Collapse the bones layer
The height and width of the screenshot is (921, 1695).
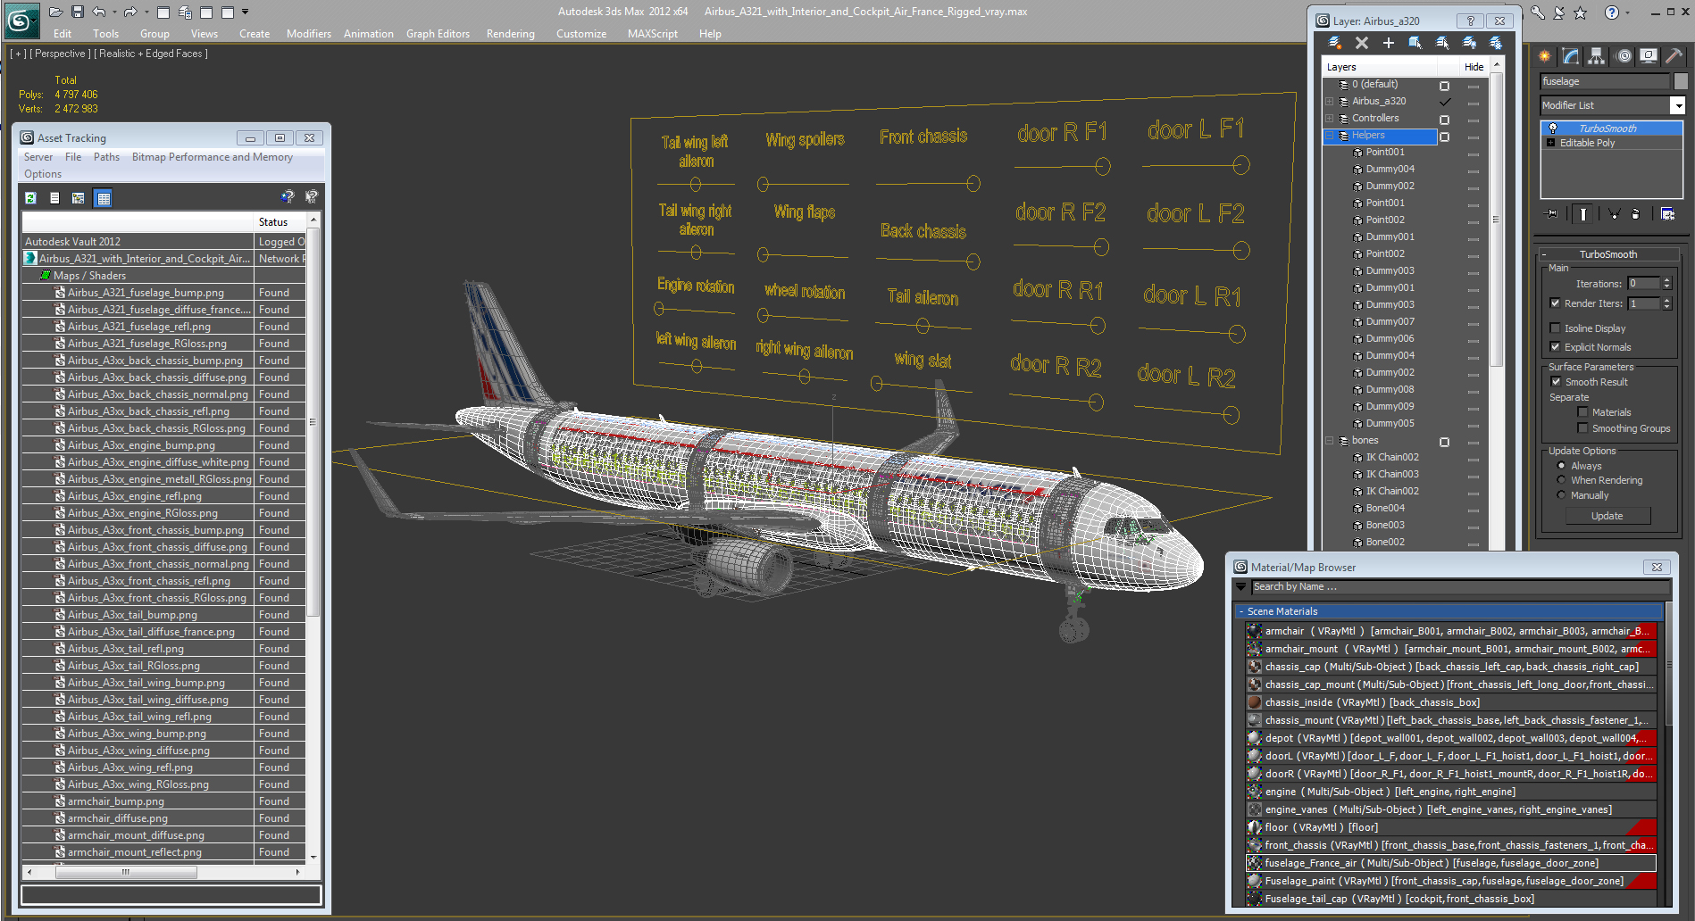coord(1330,441)
